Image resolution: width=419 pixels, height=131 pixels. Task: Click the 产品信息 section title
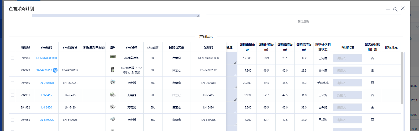[206, 36]
